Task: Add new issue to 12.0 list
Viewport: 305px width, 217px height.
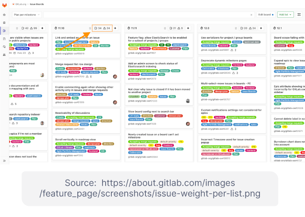Action: (x=261, y=28)
